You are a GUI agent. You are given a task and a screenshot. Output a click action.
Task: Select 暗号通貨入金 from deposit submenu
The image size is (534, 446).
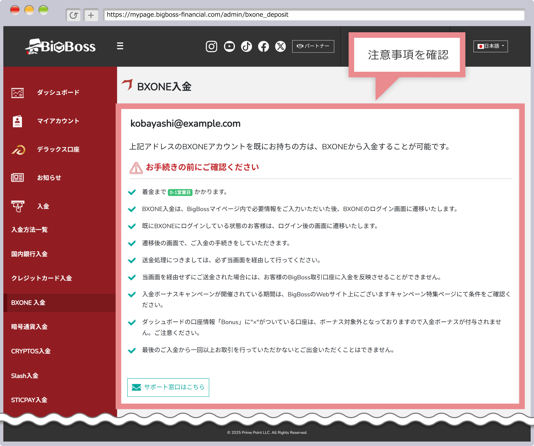pos(29,327)
